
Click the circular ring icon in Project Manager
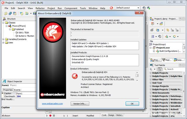click(174, 37)
